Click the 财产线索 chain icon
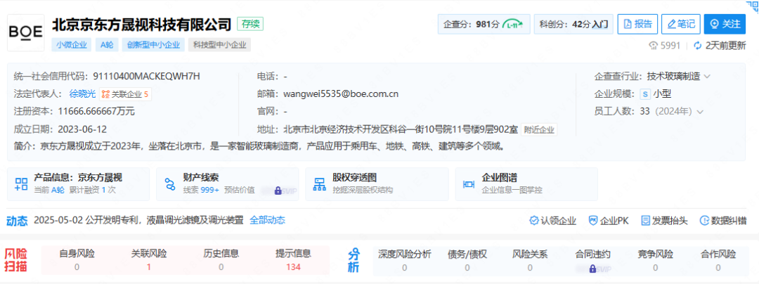The image size is (759, 284). coord(170,184)
